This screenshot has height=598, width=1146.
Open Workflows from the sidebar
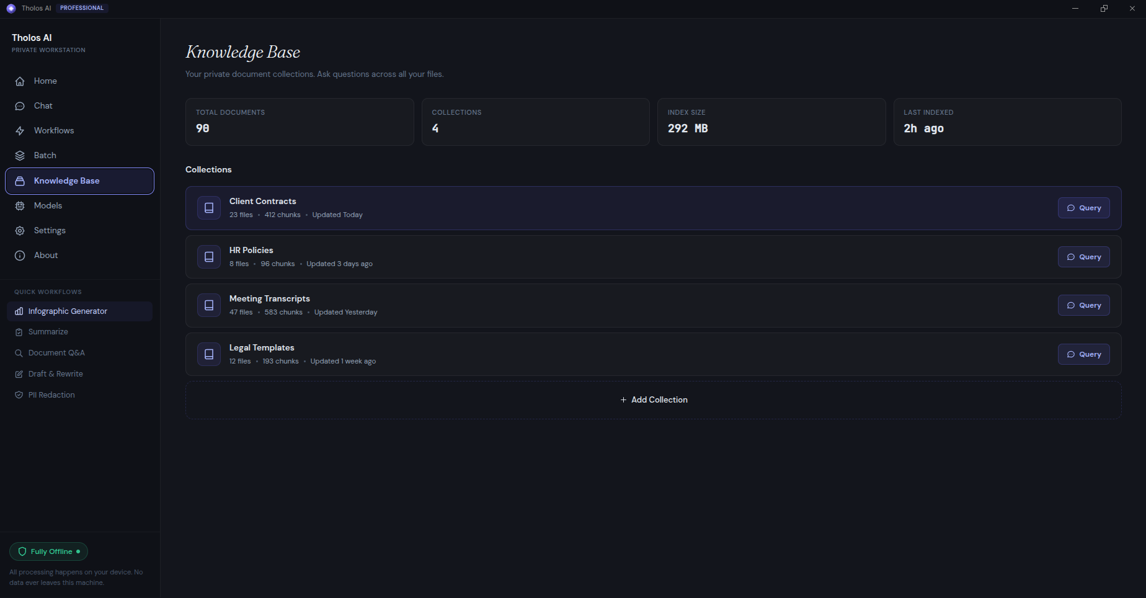(x=79, y=131)
